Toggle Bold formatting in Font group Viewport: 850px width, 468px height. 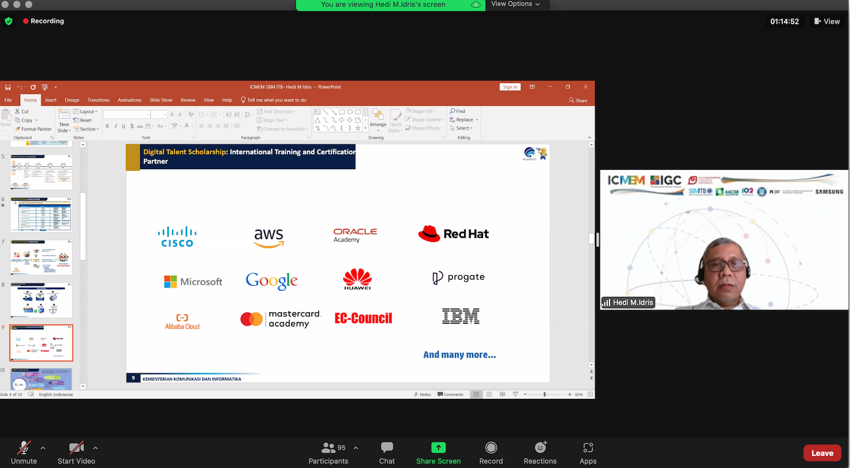(x=107, y=126)
